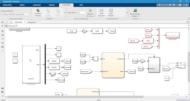
Task: Navigate back with the blue arrow
Action: (x=2, y=22)
